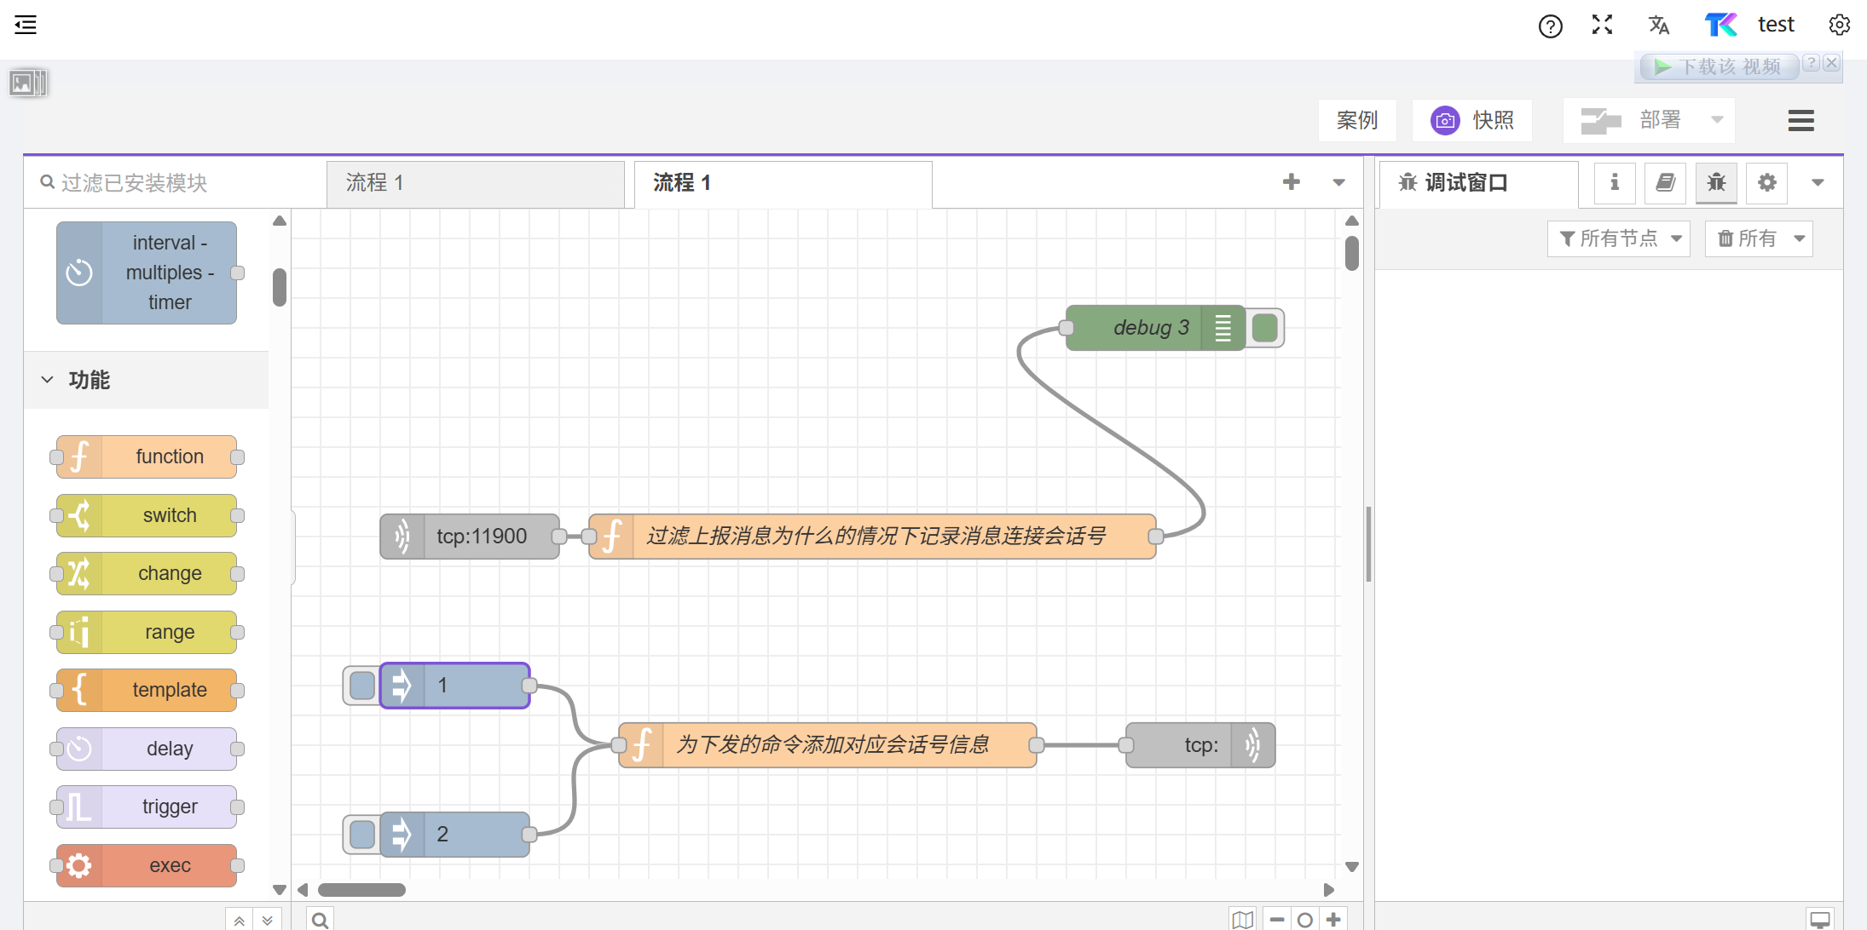Open the language translate icon
1867x930 pixels.
1658,25
